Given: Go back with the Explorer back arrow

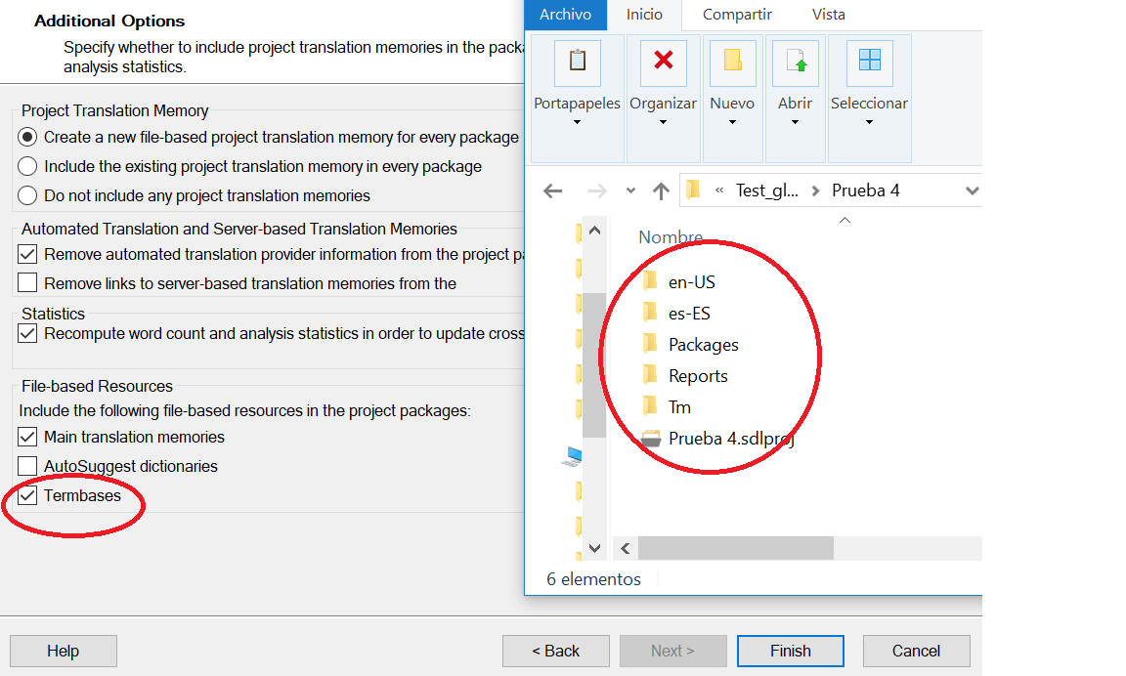Looking at the screenshot, I should (553, 190).
